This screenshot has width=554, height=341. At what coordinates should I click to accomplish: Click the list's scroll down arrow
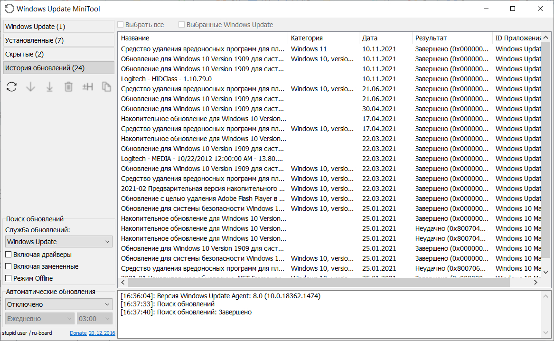coord(545,272)
